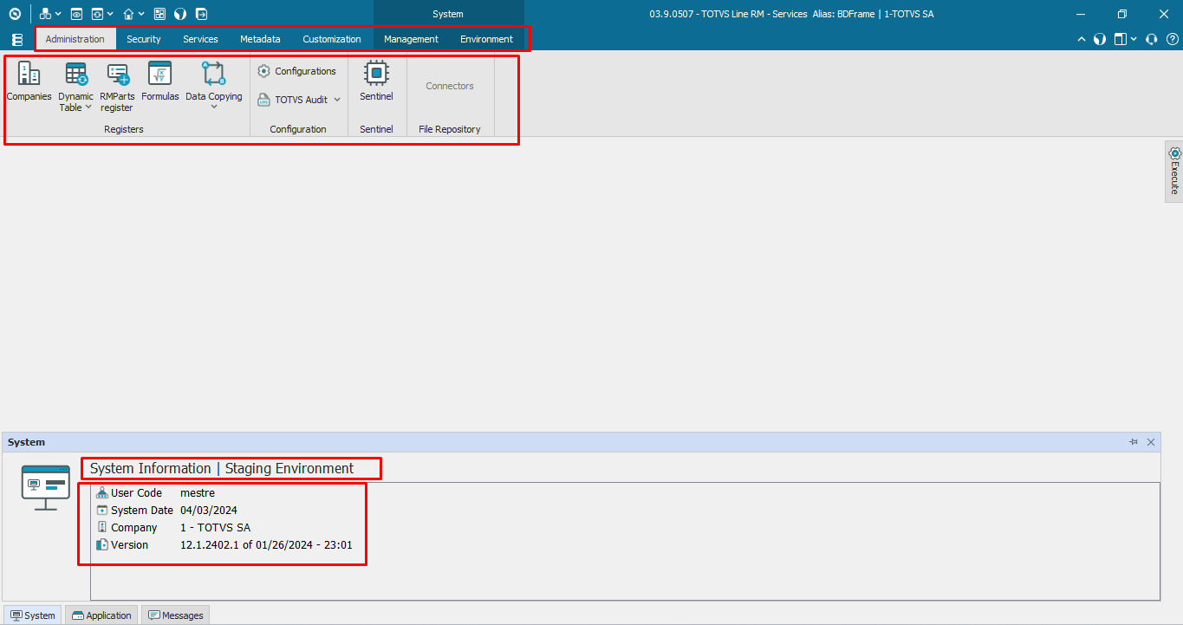Click the User Code value mestre
Image resolution: width=1183 pixels, height=625 pixels.
tap(198, 493)
